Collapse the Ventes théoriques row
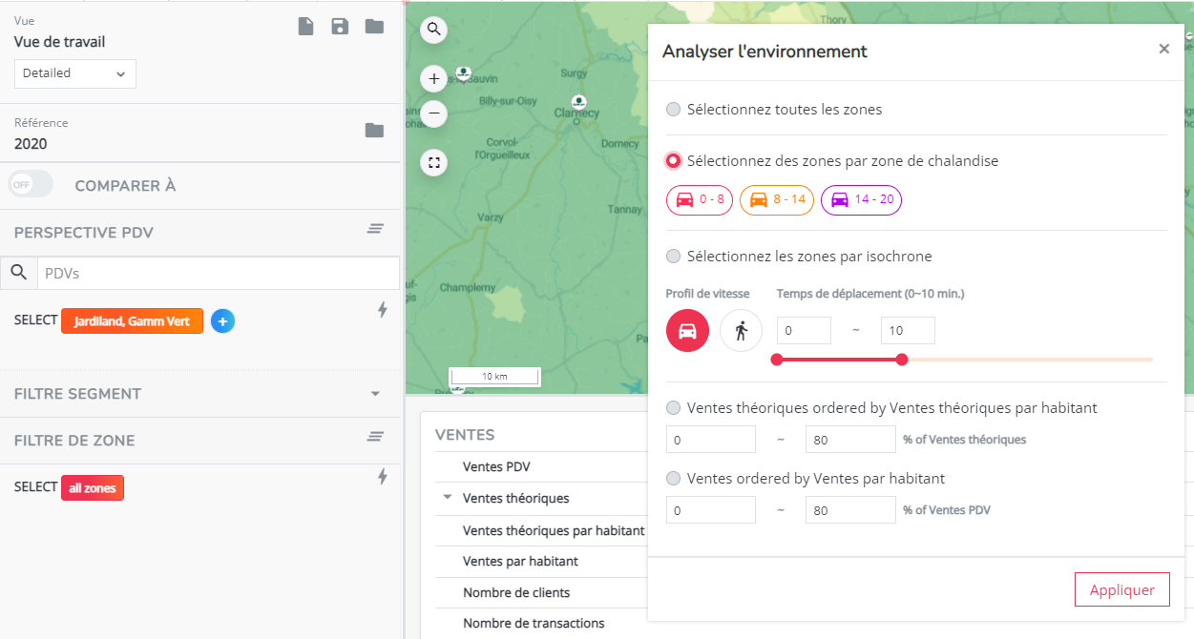Viewport: 1194px width, 639px height. [447, 498]
